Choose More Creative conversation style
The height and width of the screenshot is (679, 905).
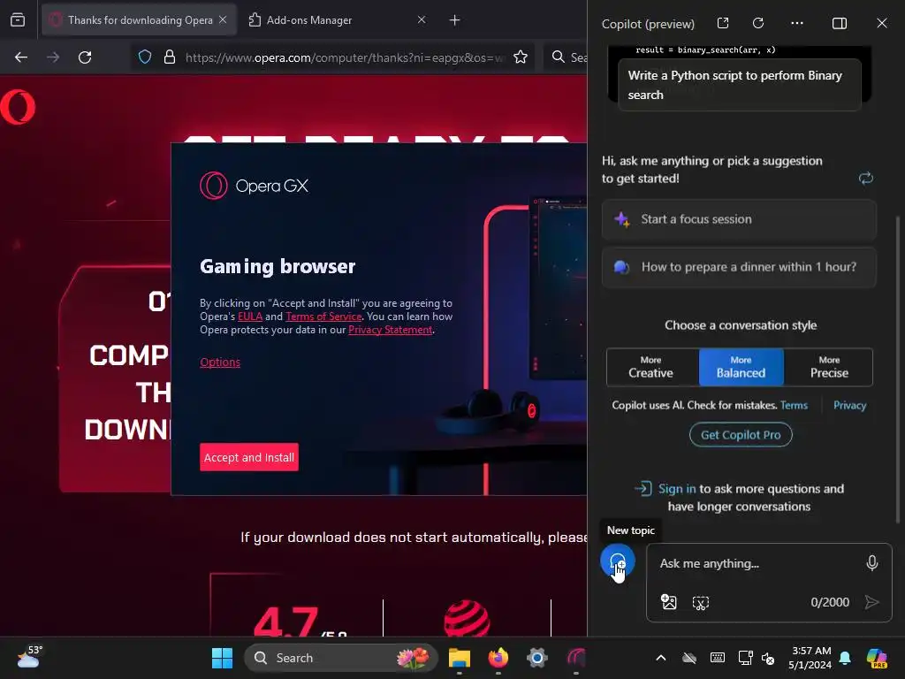click(x=652, y=367)
